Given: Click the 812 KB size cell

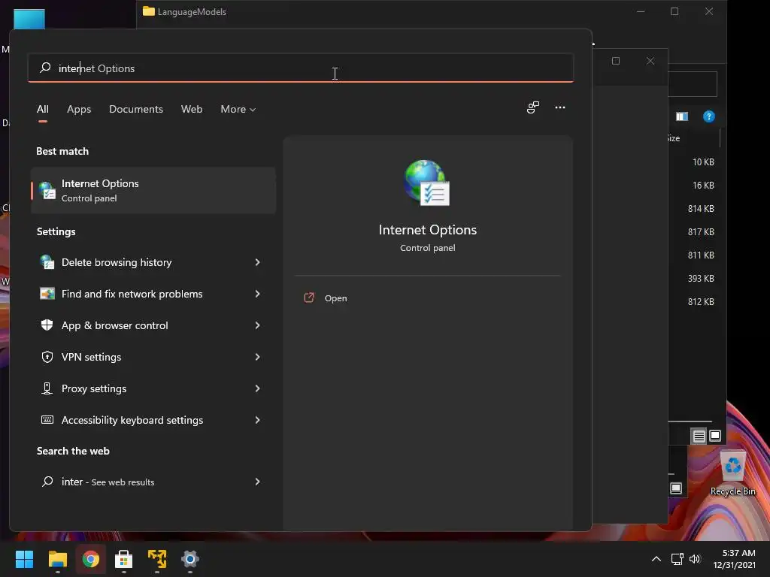Looking at the screenshot, I should [701, 302].
